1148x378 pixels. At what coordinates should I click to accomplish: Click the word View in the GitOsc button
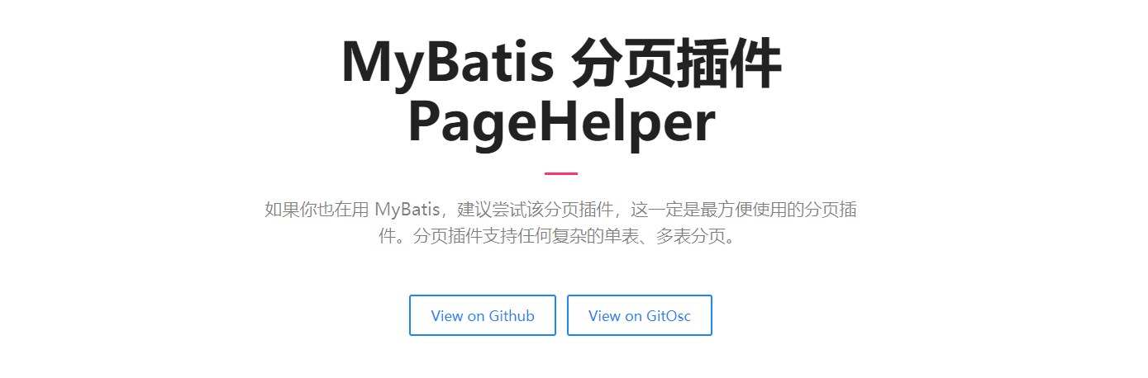[x=604, y=315]
